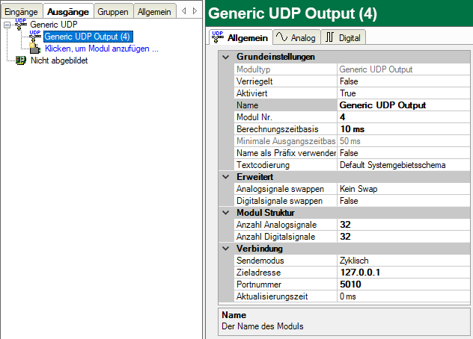Toggle the 'Name als Präfix verwenden' value

click(x=403, y=153)
